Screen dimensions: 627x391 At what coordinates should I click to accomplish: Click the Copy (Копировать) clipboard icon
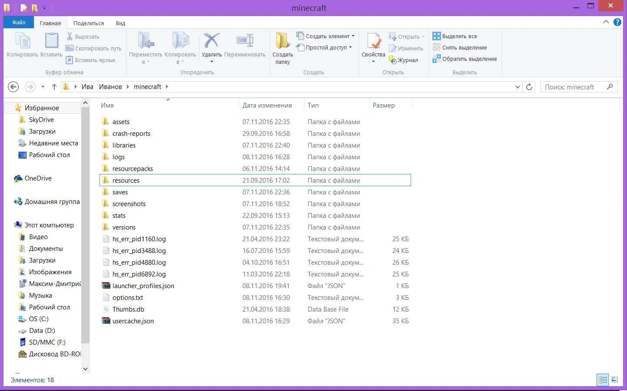coord(23,41)
